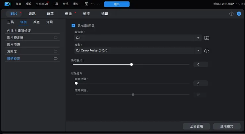Viewport: 245px width, 134px height.
Task: Switch to the 追蹤 tab
Action: tap(105, 14)
